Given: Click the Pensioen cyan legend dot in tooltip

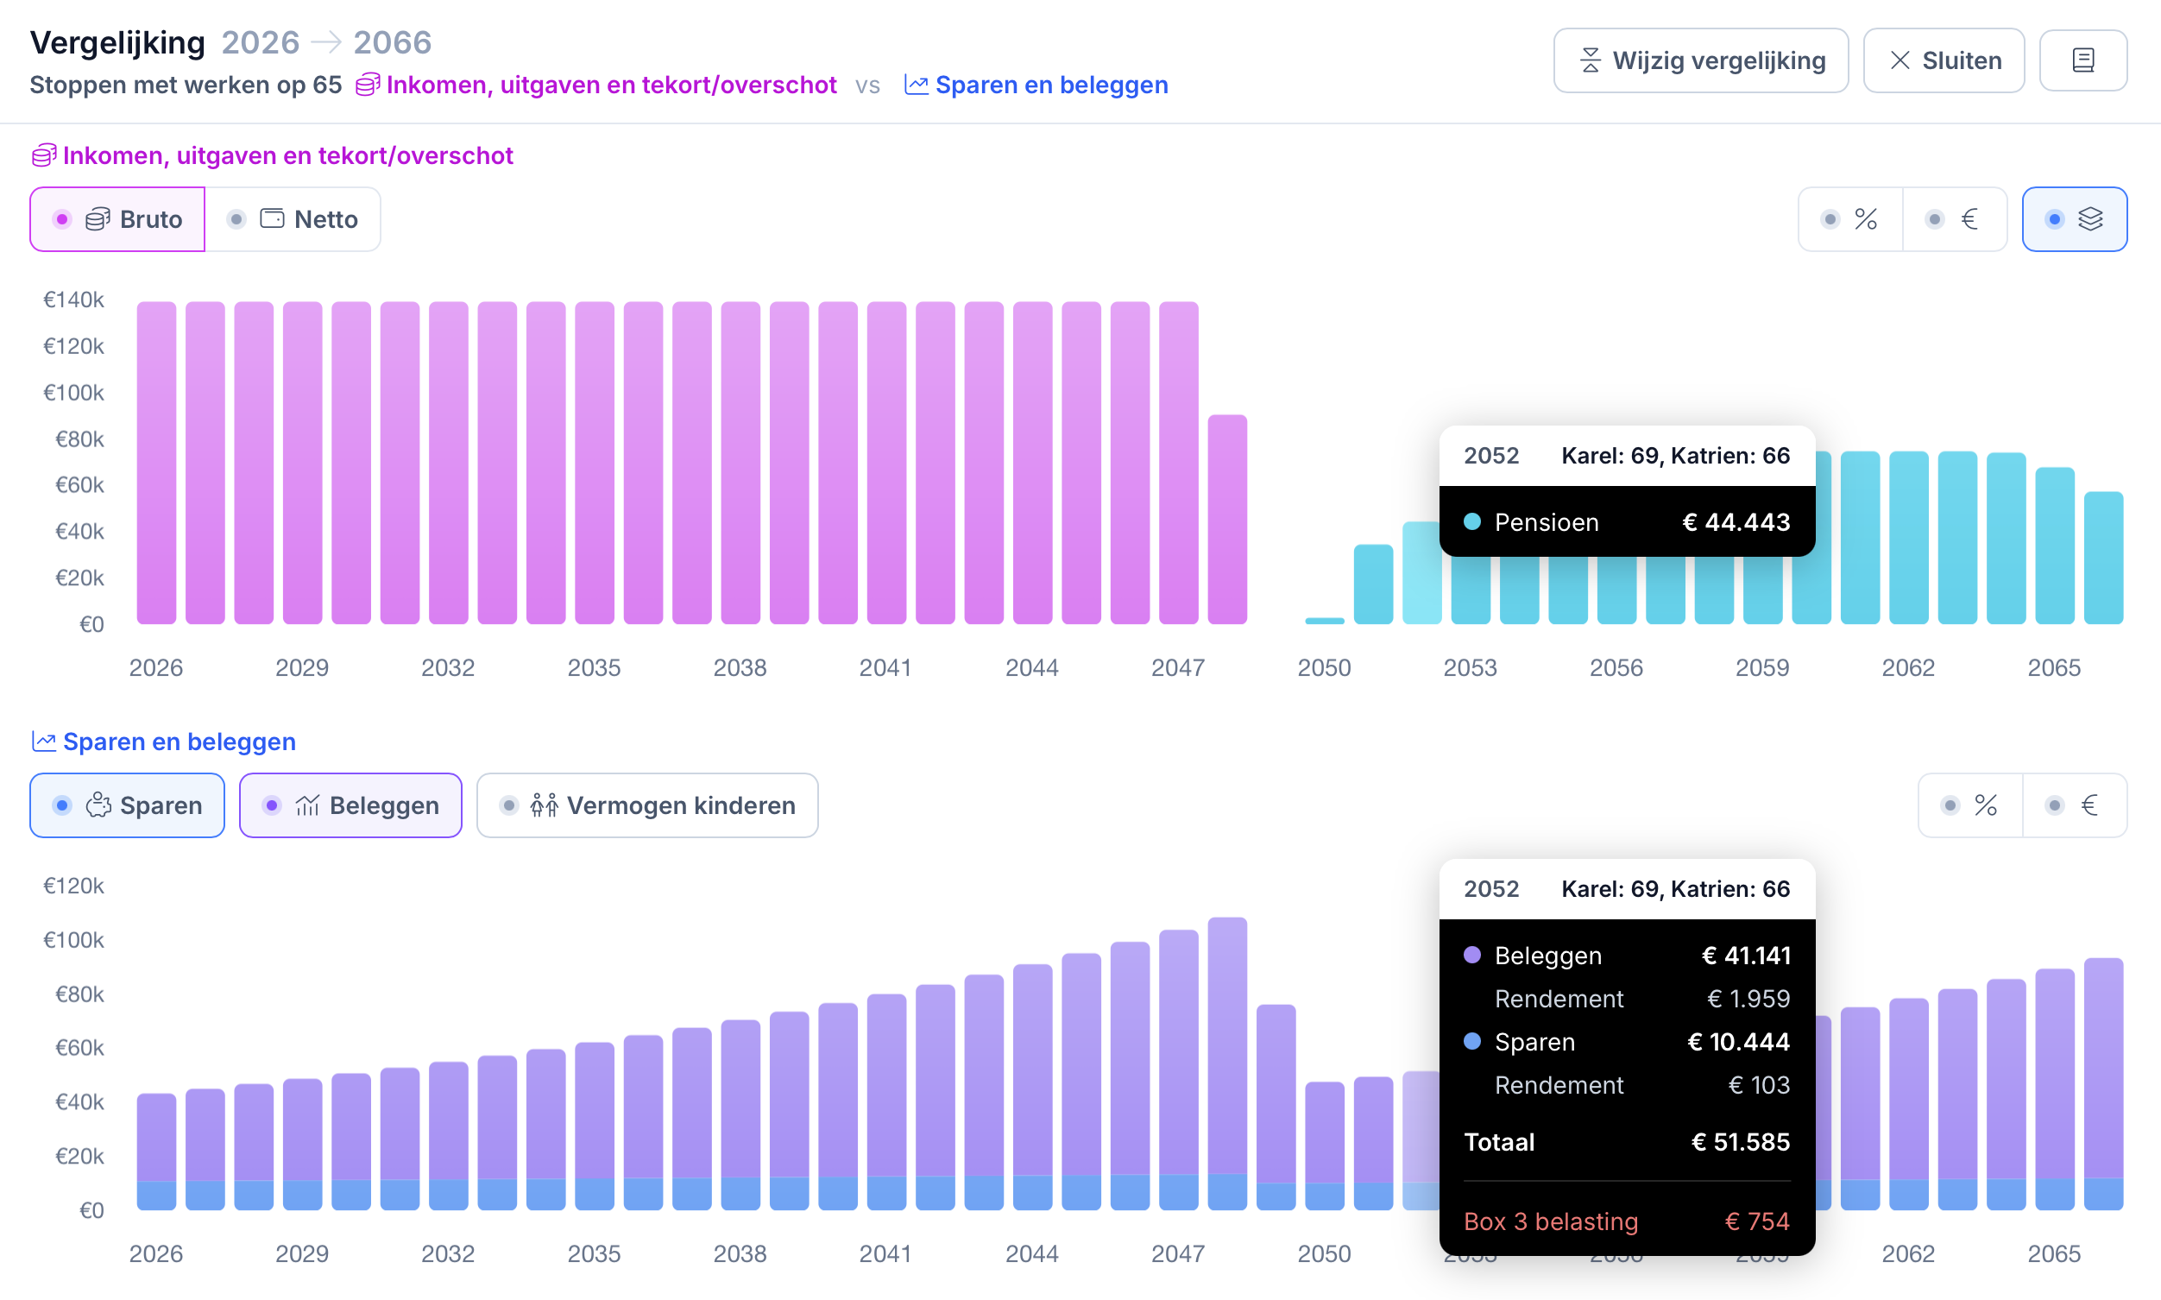Looking at the screenshot, I should point(1473,522).
